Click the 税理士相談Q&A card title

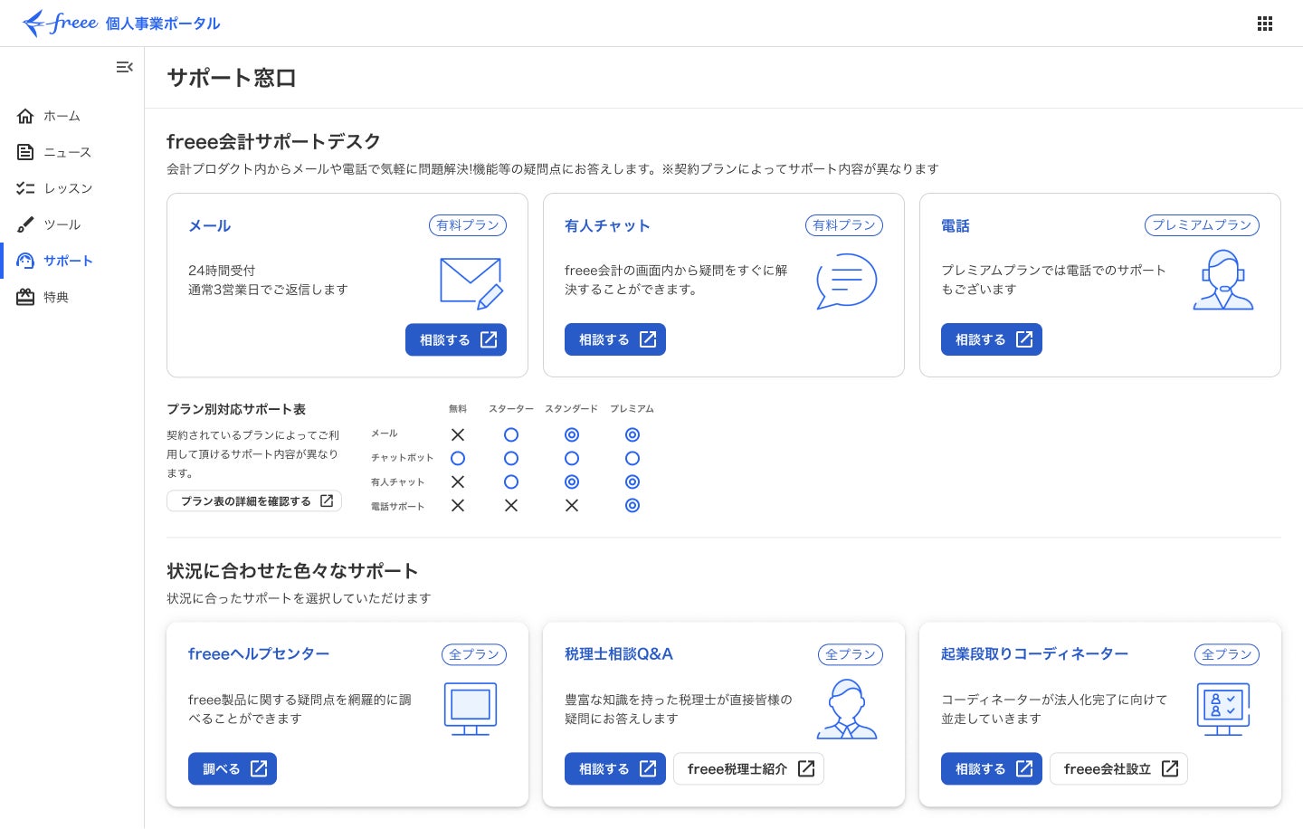(x=619, y=653)
